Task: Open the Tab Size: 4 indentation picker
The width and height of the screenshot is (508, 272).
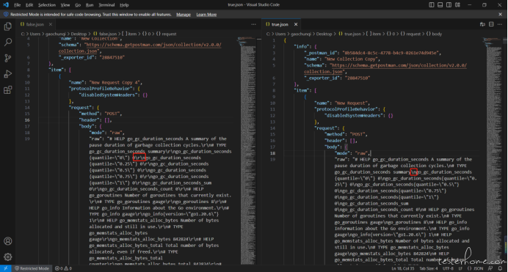Action: coord(428,268)
